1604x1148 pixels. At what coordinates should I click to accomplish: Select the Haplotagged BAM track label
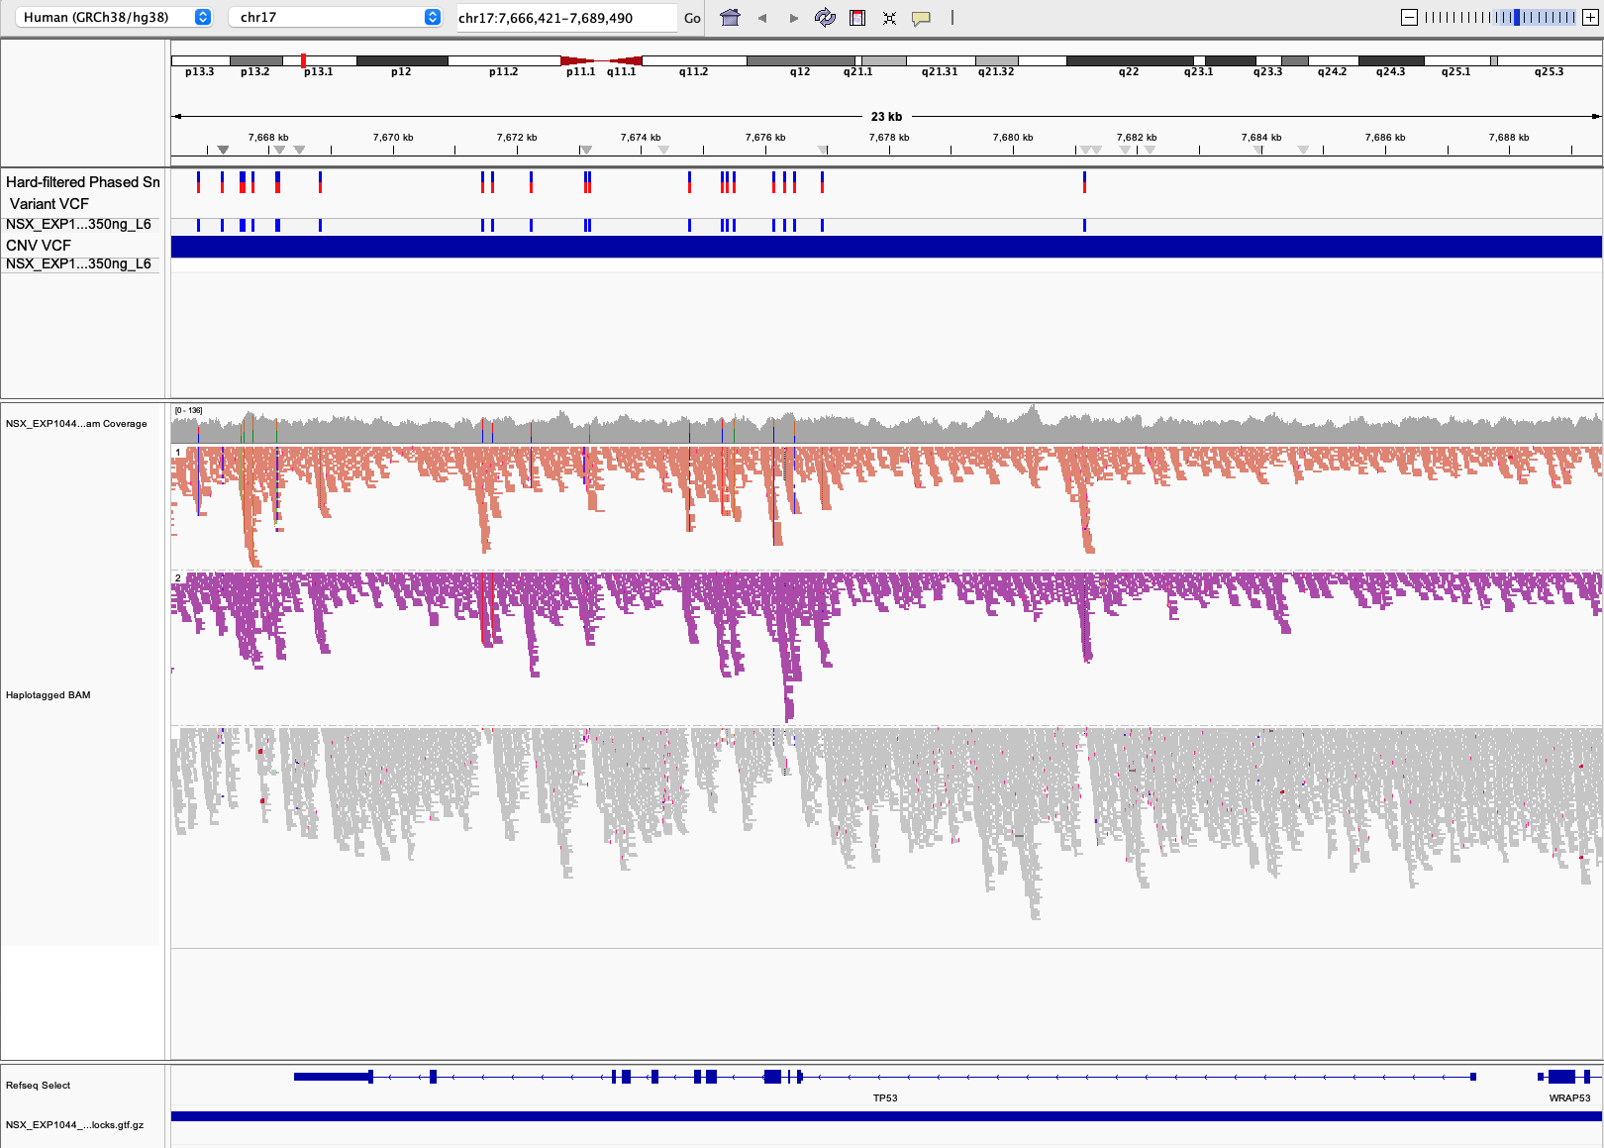pos(49,694)
